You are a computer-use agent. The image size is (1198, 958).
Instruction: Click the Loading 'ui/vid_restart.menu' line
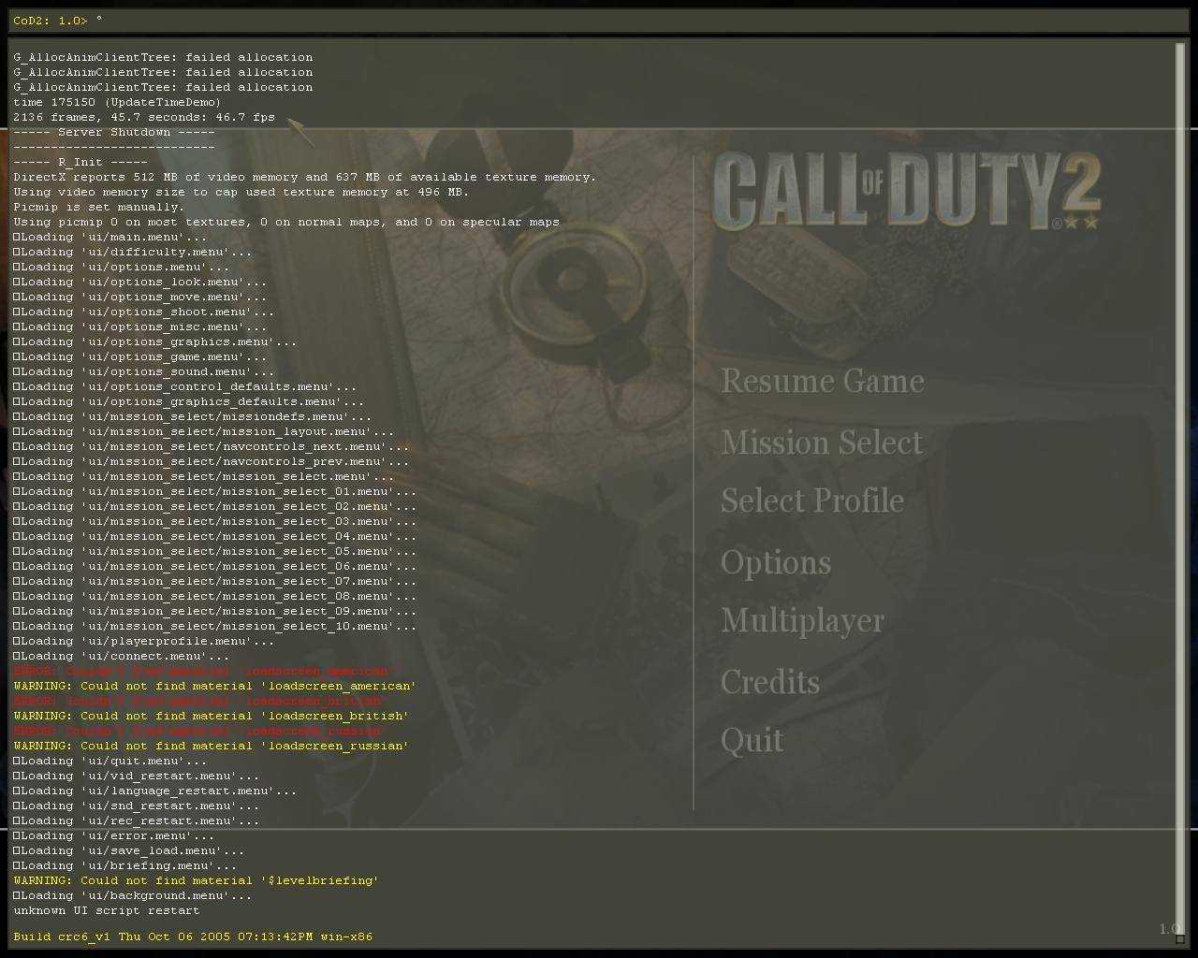point(137,776)
